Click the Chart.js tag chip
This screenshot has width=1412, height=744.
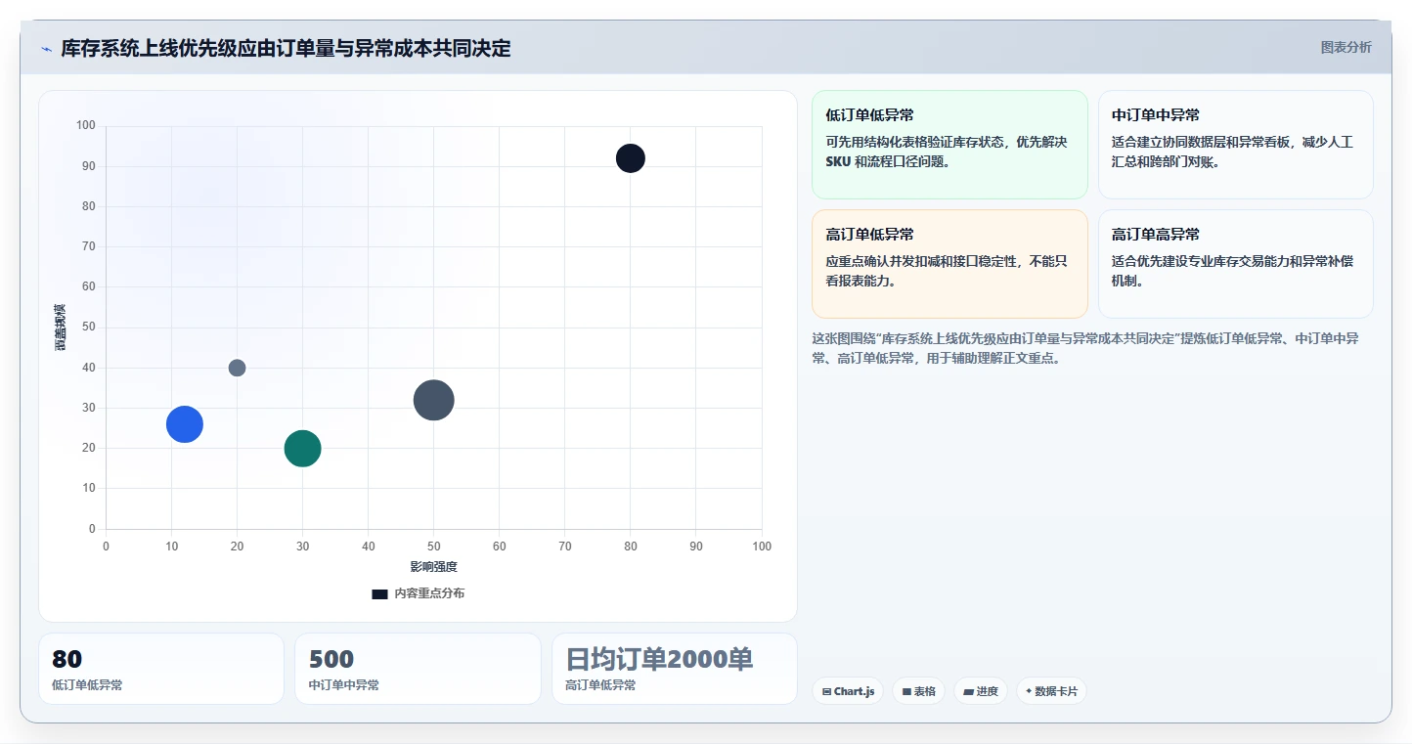[848, 691]
